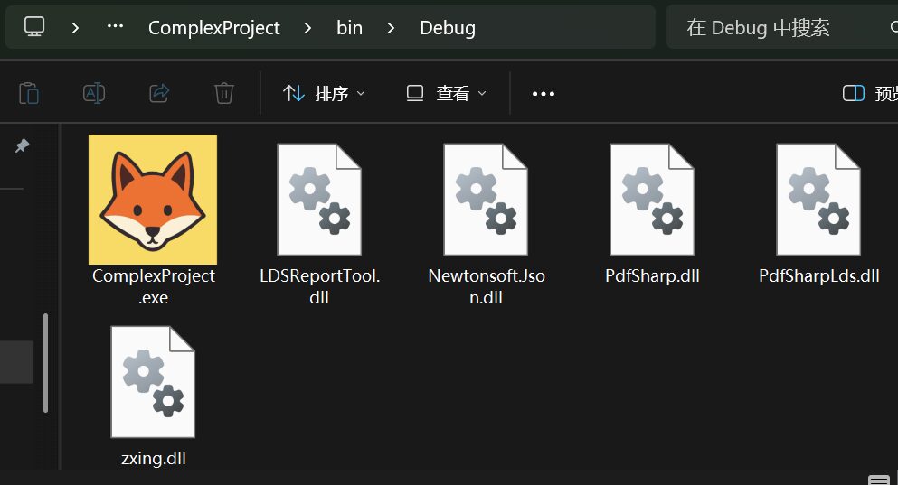Go to the bin breadcrumb folder
Screen dimensions: 898x485
tap(349, 27)
